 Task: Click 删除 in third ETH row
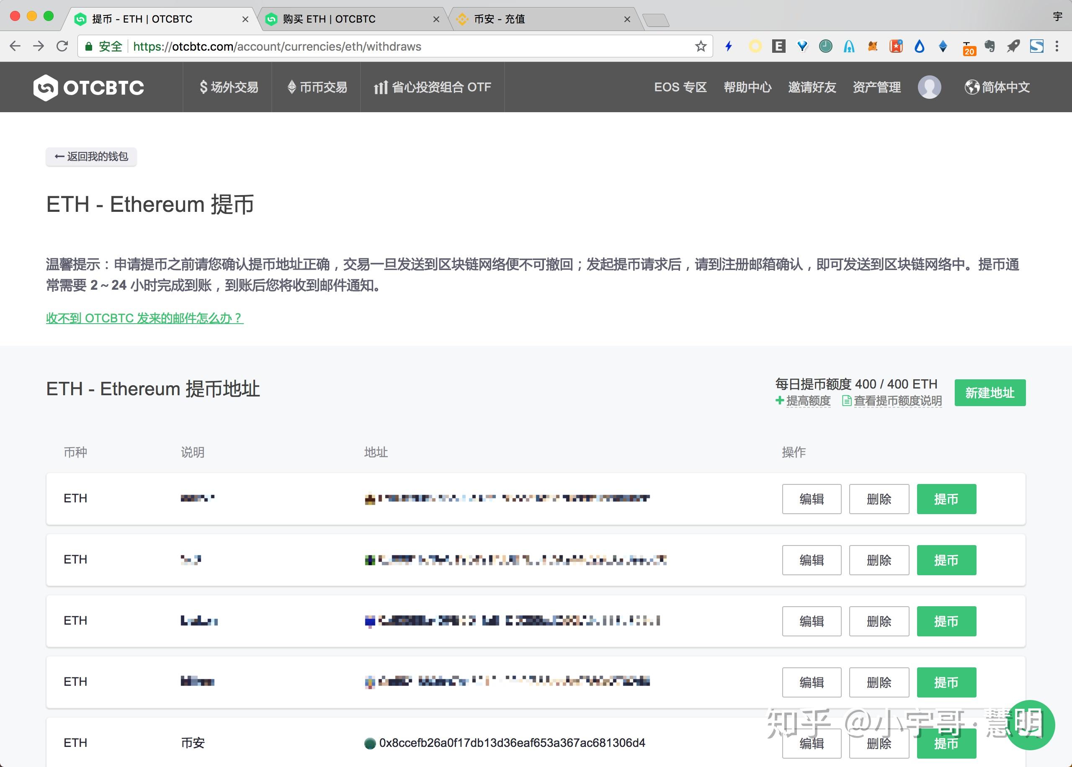click(x=879, y=621)
